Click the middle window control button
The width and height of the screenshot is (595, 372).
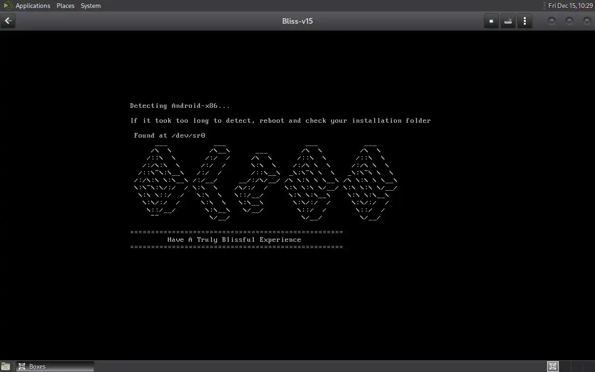pos(569,21)
